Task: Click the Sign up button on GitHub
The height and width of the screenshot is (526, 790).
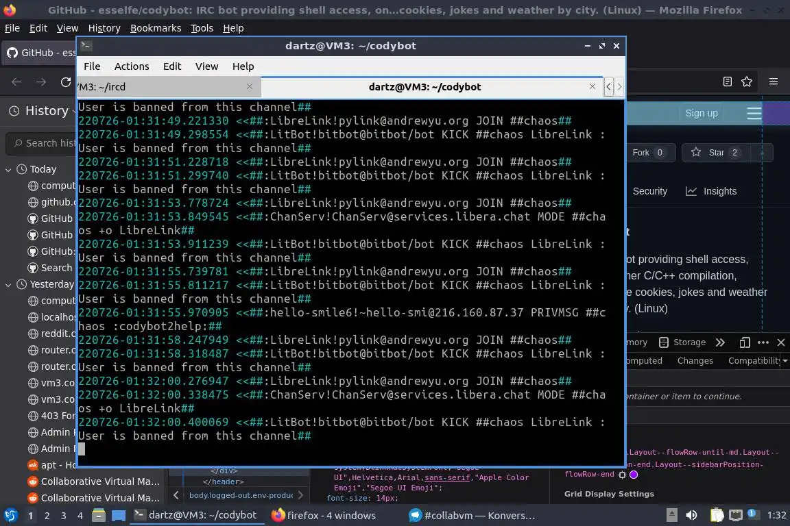Action: click(x=702, y=113)
